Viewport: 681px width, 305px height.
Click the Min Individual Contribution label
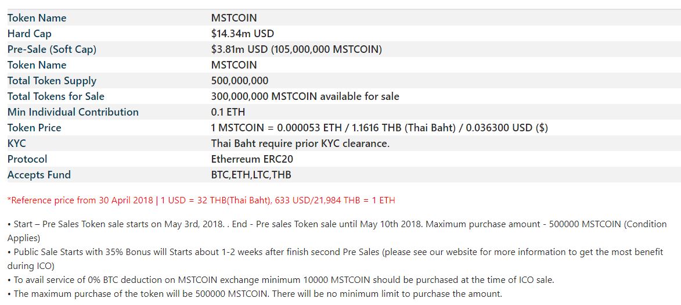pyautogui.click(x=73, y=112)
